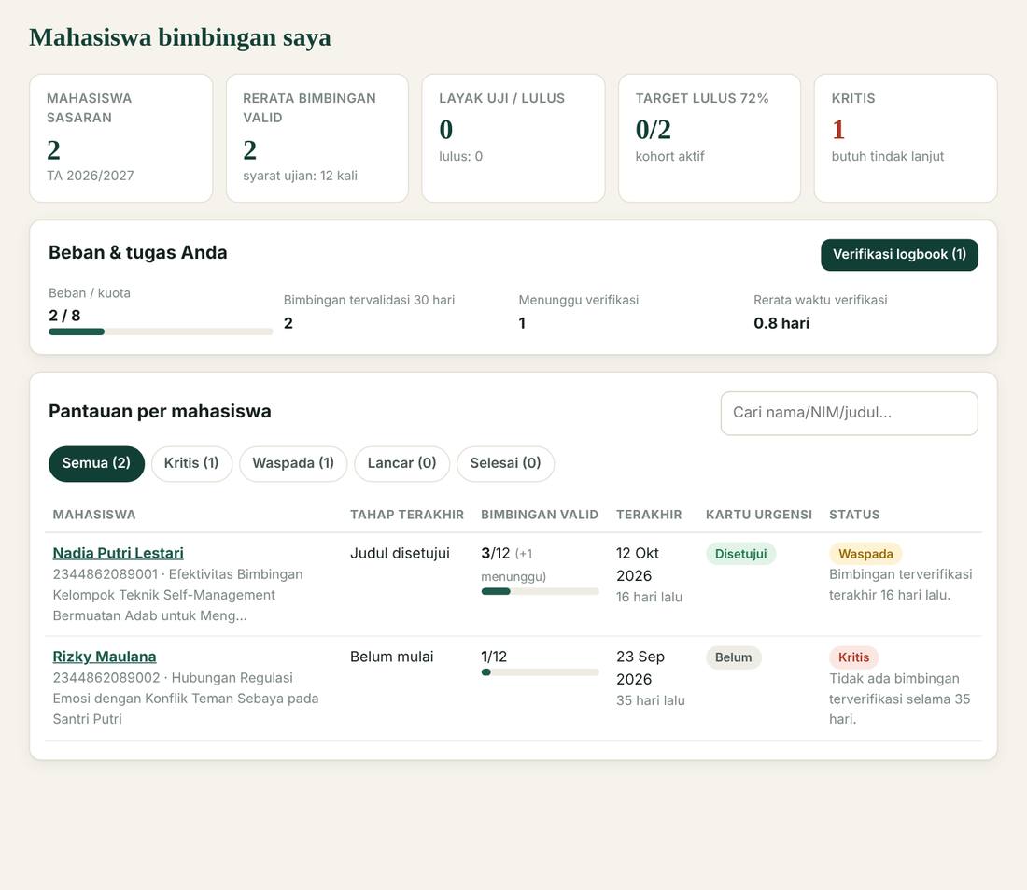
Task: Open the Verifikasi logbook (1) button
Action: coord(899,254)
